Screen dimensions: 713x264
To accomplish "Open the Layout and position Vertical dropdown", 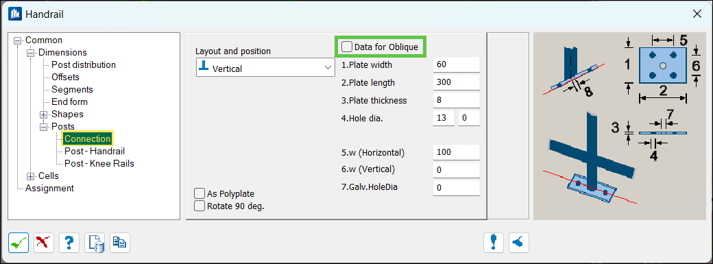I will pyautogui.click(x=265, y=67).
